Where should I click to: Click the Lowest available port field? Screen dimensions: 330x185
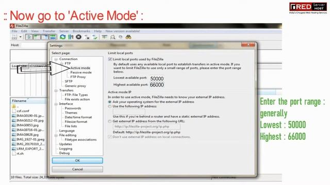coord(157,79)
